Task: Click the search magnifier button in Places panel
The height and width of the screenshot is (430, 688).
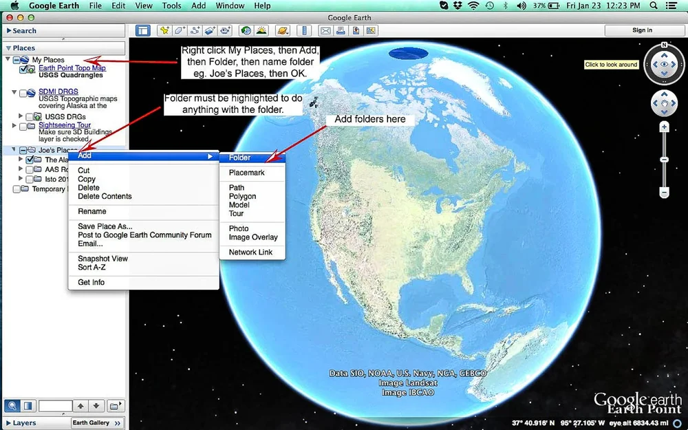Action: point(12,406)
